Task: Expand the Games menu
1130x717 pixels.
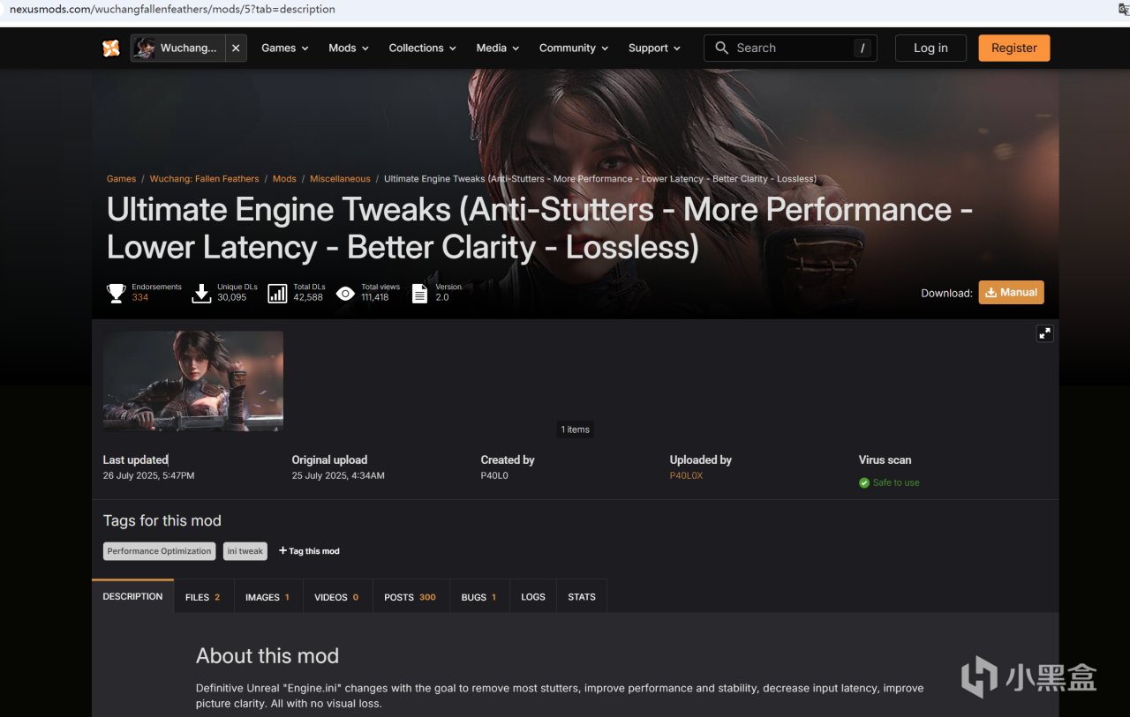Action: click(285, 49)
